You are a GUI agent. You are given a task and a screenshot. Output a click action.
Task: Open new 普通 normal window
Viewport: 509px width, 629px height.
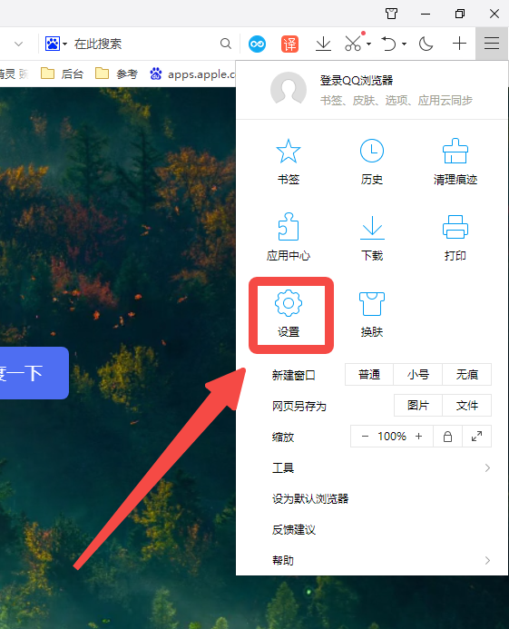tap(369, 375)
